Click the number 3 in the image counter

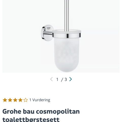[x=66, y=80]
